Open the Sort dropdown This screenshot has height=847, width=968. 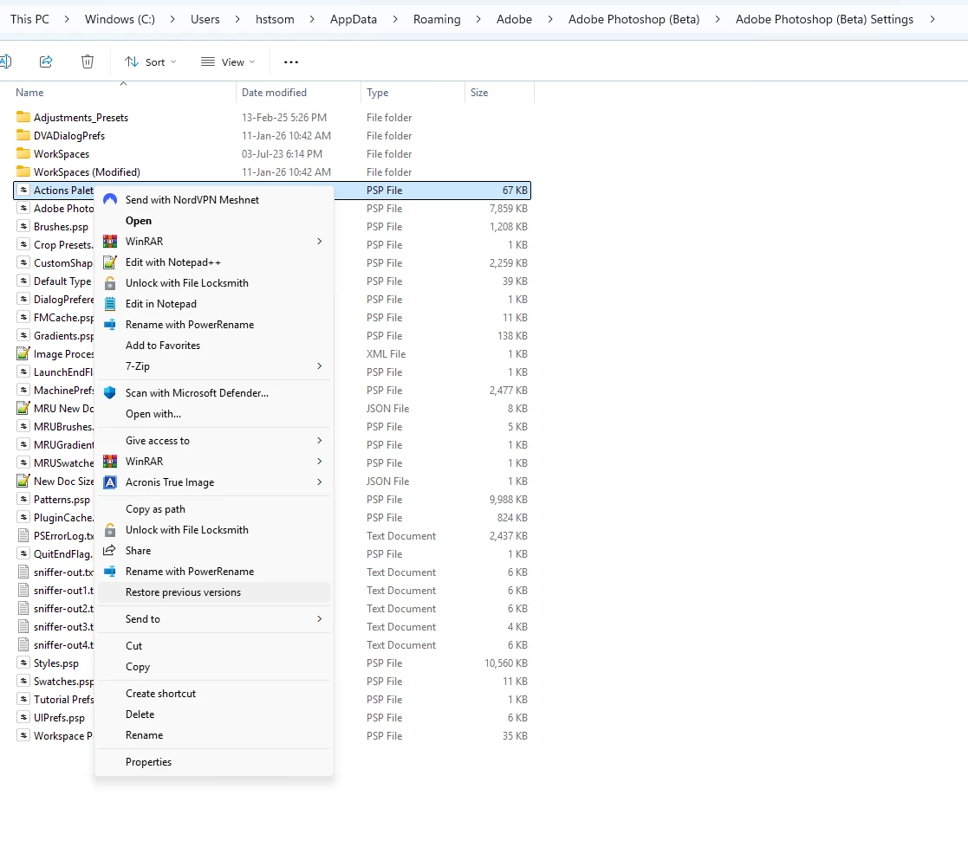pyautogui.click(x=151, y=61)
